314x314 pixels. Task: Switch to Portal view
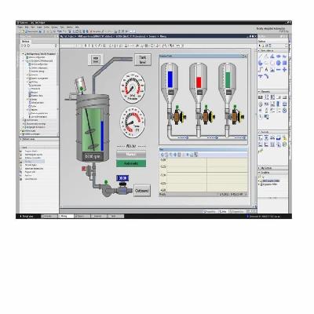coord(27,217)
